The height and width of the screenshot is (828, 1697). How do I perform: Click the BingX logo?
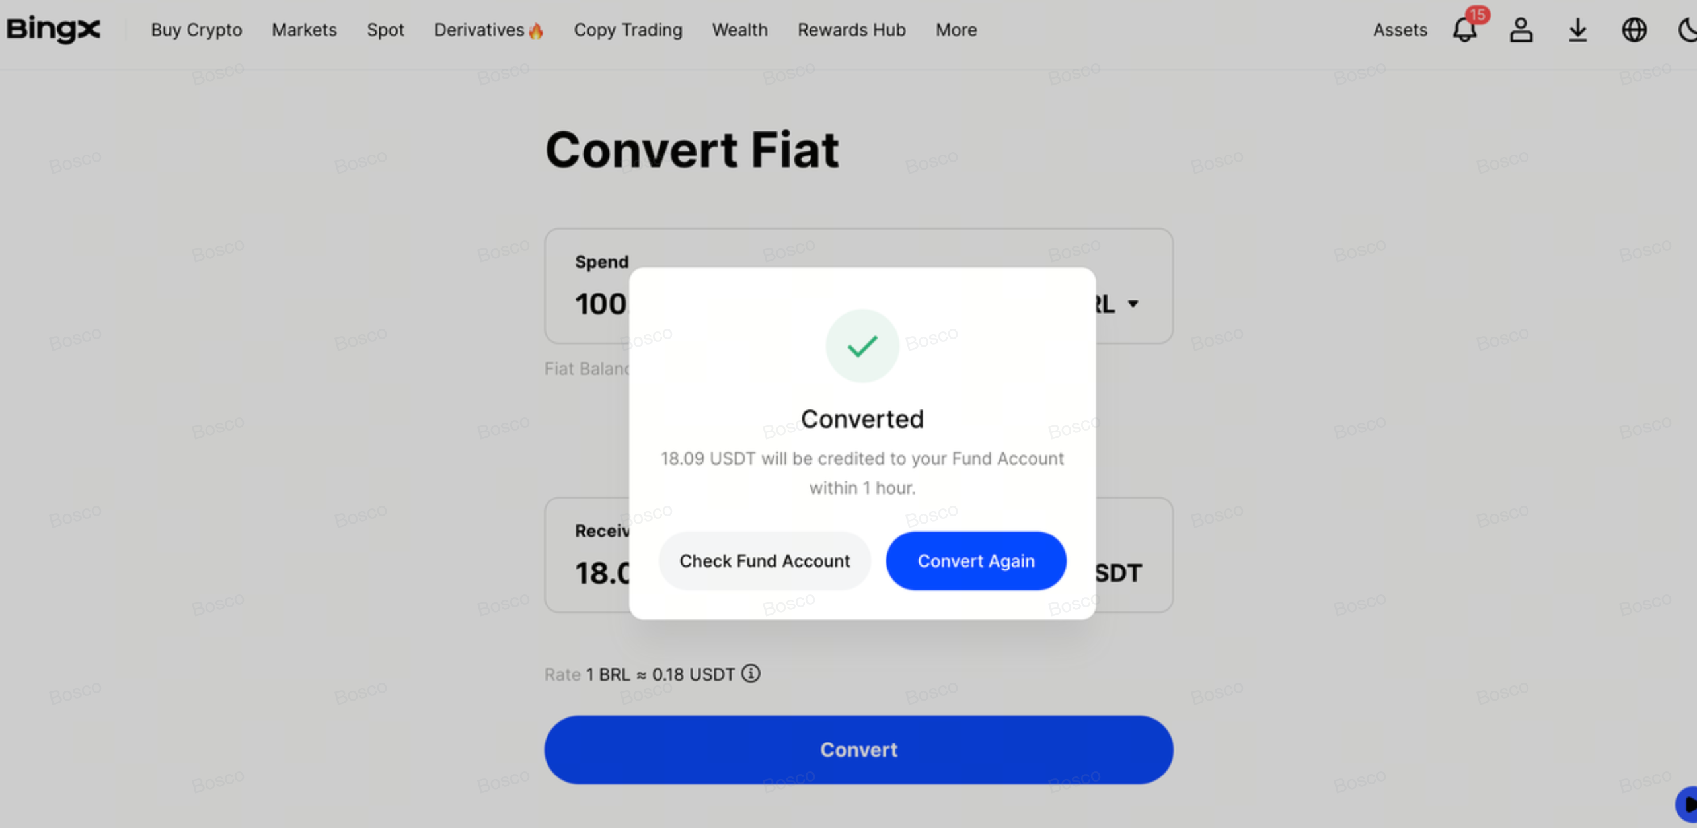(x=54, y=30)
